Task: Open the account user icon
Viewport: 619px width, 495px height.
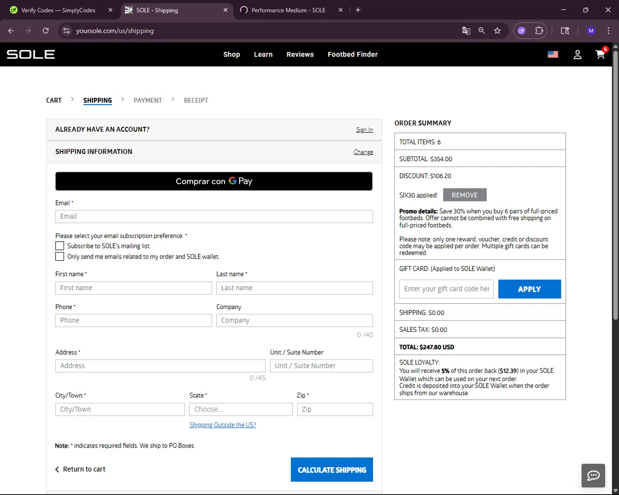Action: (x=577, y=54)
